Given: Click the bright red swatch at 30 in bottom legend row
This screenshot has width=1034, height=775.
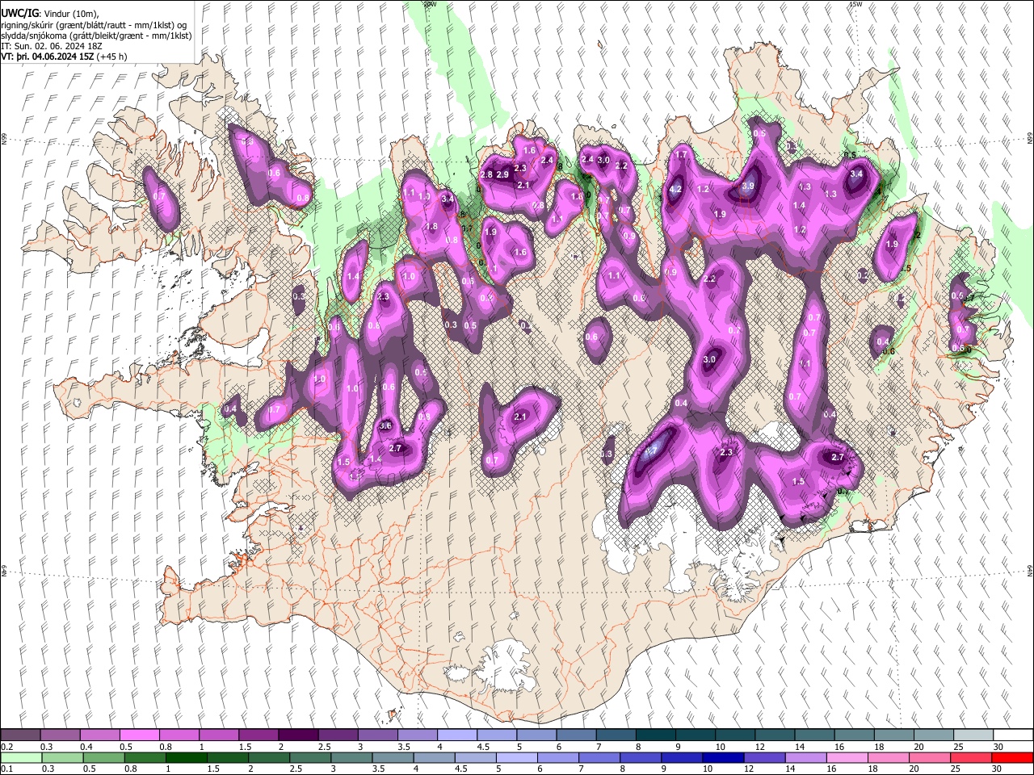Looking at the screenshot, I should tap(1013, 757).
